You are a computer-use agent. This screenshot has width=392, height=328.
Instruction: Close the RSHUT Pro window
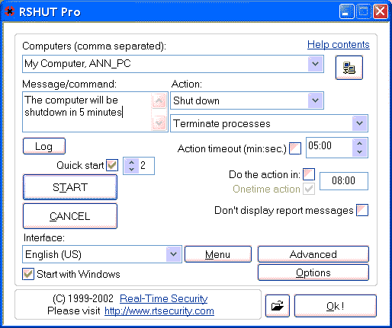(x=381, y=11)
